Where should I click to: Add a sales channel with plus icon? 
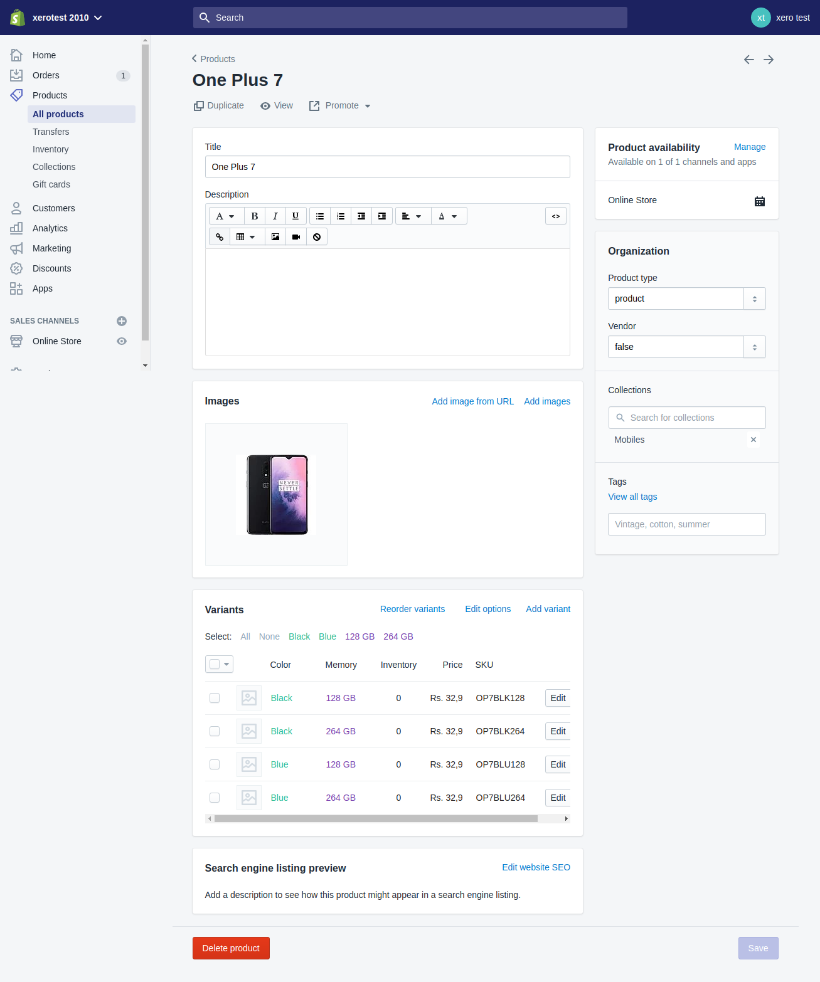[122, 321]
